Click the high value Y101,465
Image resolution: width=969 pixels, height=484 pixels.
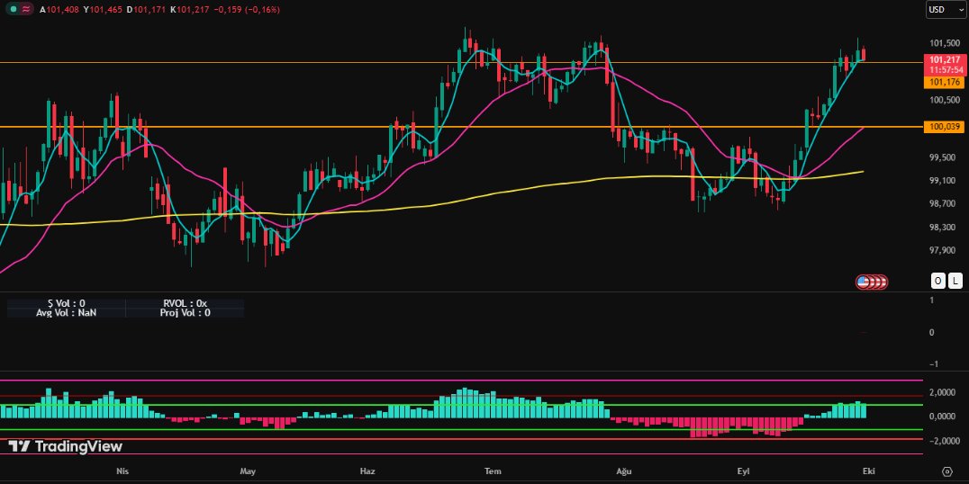[104, 10]
